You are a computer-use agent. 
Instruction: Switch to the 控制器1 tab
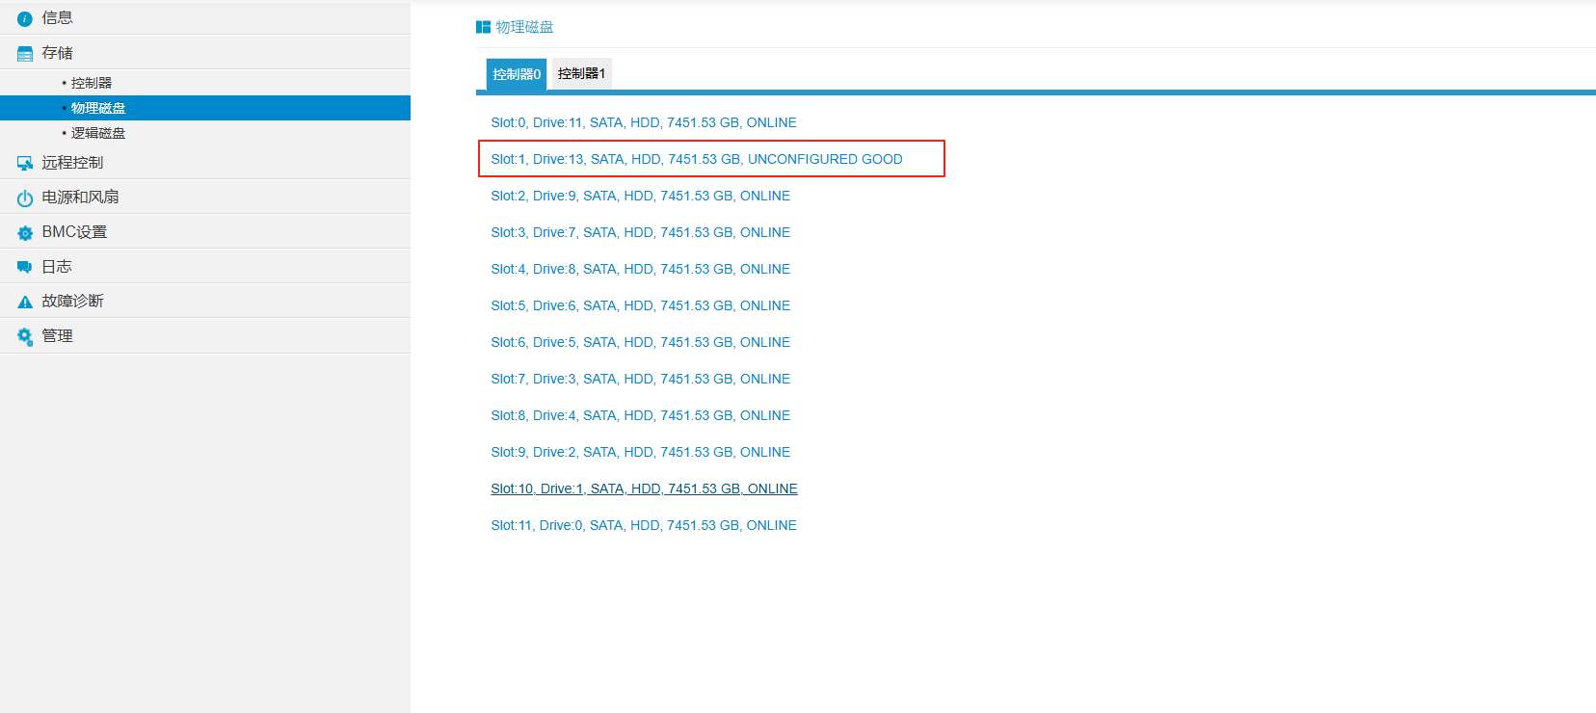581,73
